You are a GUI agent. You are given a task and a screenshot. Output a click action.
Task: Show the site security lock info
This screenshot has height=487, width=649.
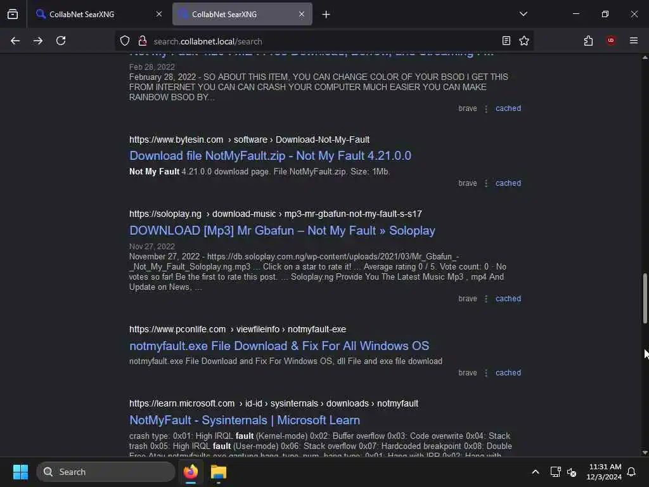pyautogui.click(x=143, y=41)
